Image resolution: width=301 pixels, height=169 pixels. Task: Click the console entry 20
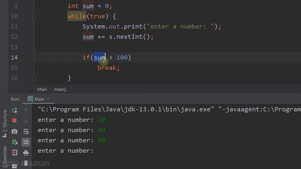pyautogui.click(x=102, y=120)
